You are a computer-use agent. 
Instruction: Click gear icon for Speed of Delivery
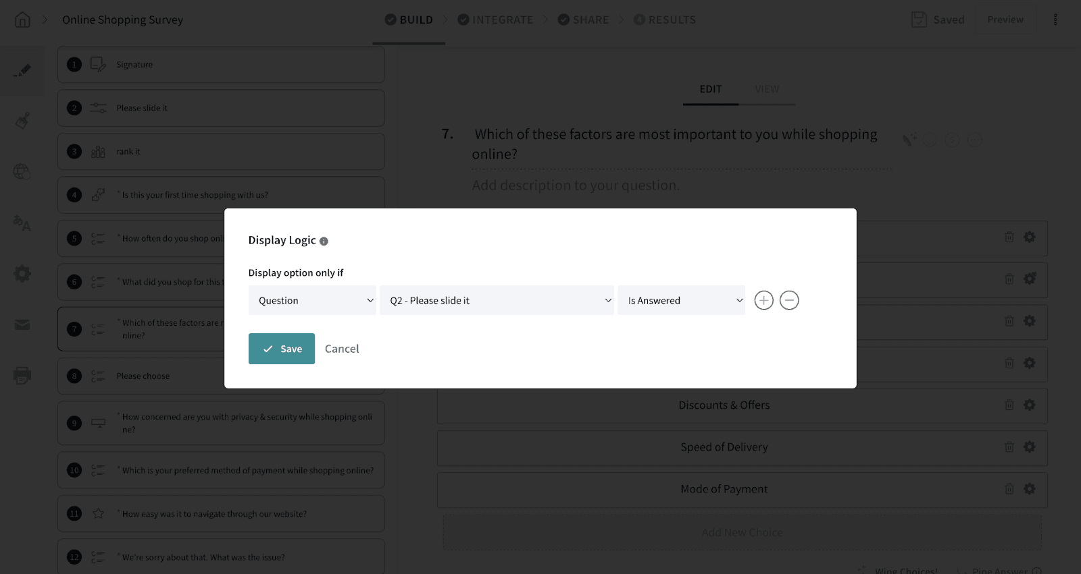1029,447
